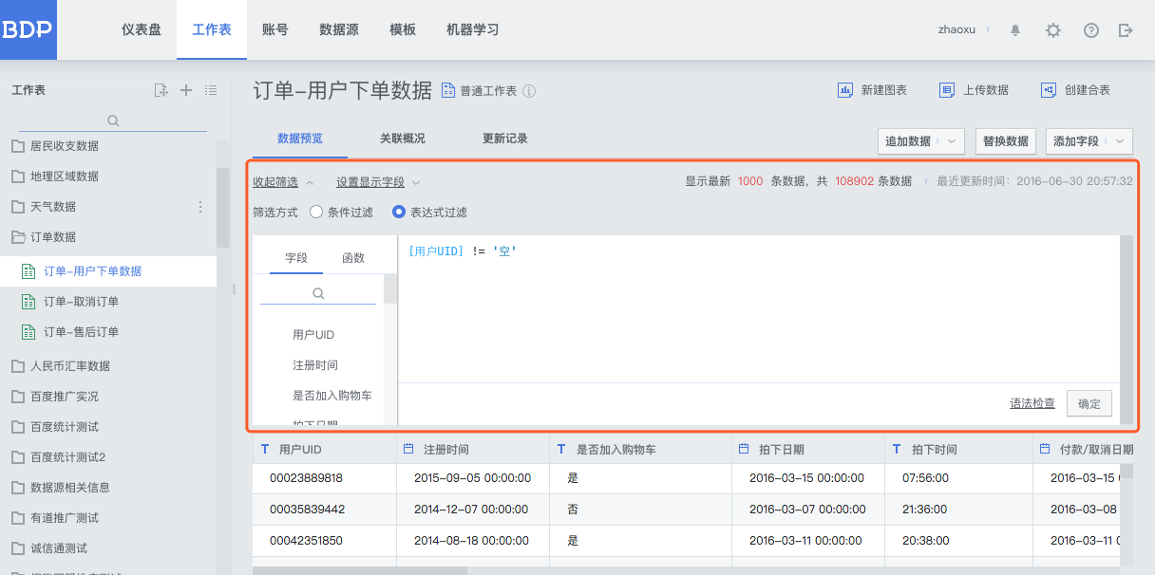This screenshot has height=575, width=1155.
Task: Click the BDP logo
Action: pos(28,29)
